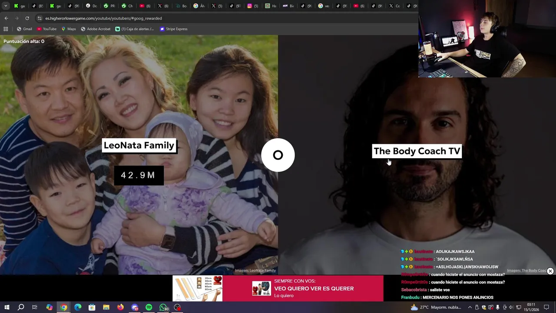Click 'Imagen: LeoNata Family' credit

(255, 270)
